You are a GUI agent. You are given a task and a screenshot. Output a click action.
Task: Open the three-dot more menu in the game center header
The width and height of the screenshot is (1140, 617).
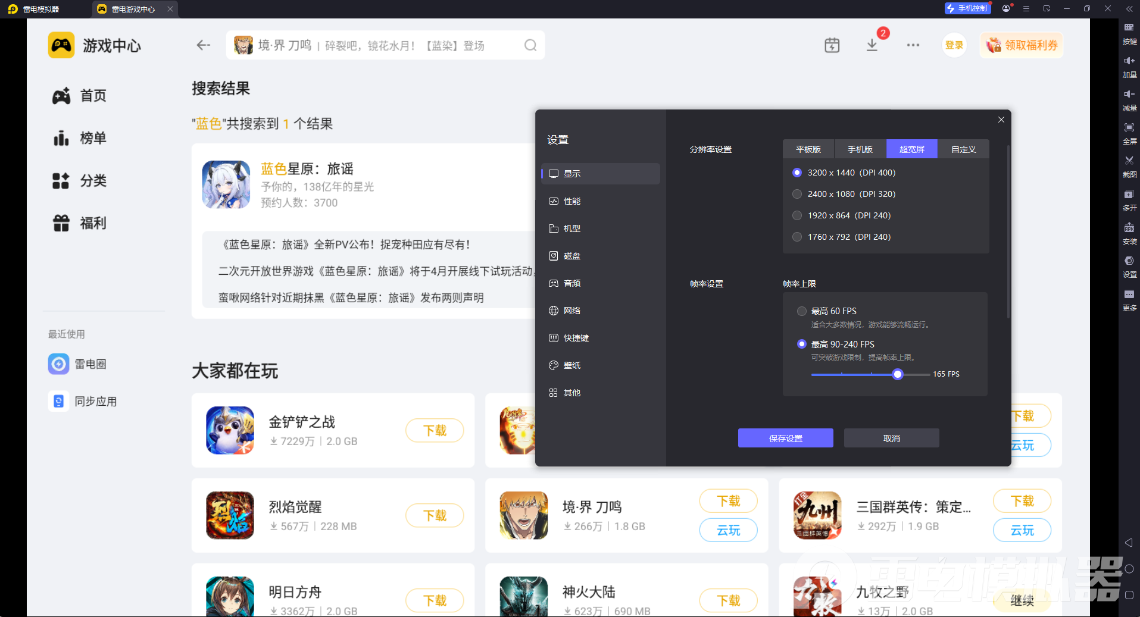913,45
